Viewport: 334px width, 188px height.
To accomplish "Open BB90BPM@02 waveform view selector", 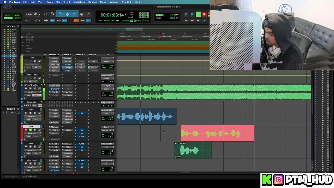I will [x=33, y=92].
